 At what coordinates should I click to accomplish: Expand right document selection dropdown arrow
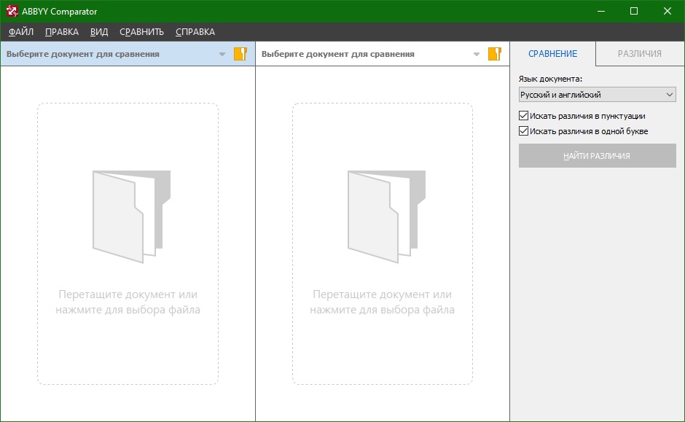point(477,54)
